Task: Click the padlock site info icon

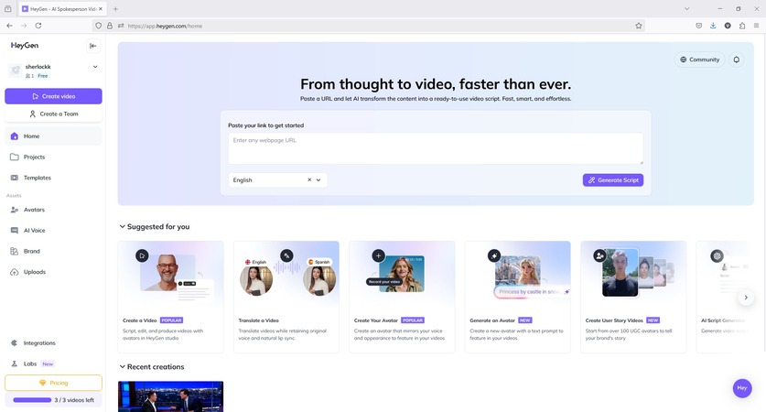Action: pyautogui.click(x=110, y=26)
